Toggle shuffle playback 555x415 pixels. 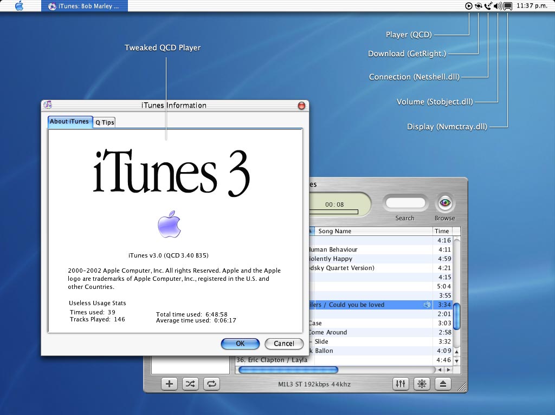(x=190, y=384)
